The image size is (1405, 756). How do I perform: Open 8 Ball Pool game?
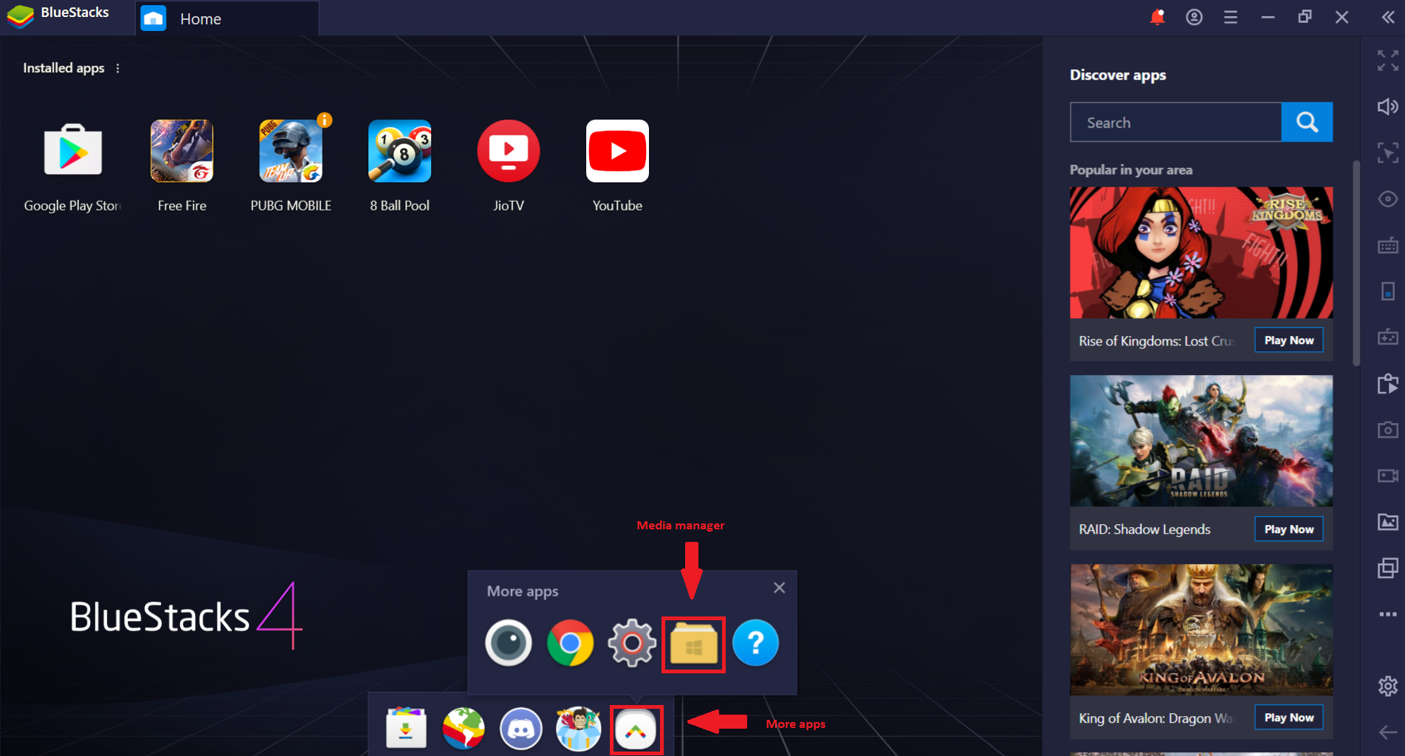coord(399,151)
